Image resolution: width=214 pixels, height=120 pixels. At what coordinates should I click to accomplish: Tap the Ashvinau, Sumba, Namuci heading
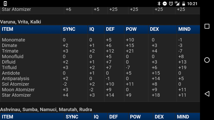(46, 110)
